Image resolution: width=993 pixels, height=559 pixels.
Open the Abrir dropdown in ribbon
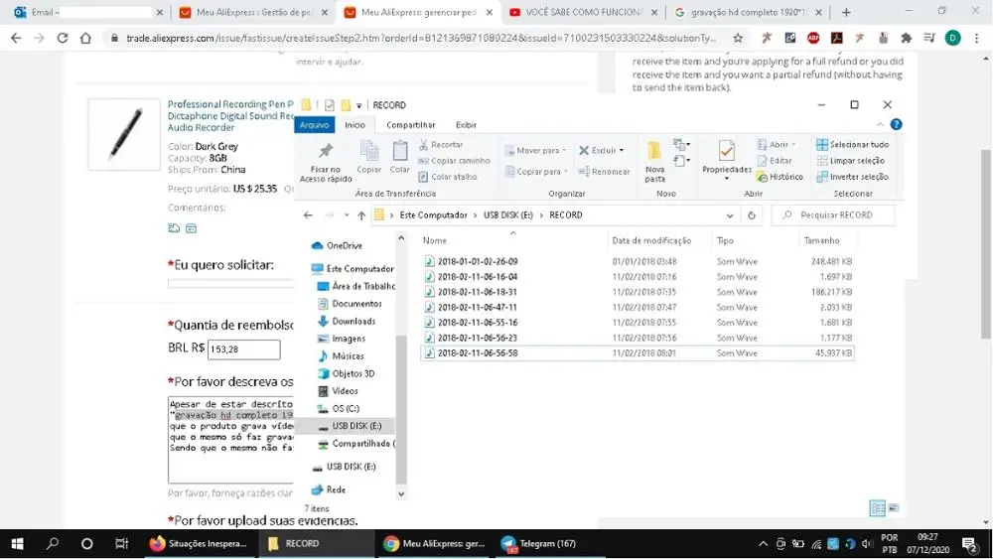[777, 144]
